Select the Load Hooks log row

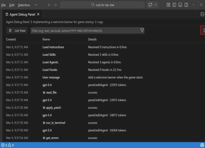[x=104, y=70]
